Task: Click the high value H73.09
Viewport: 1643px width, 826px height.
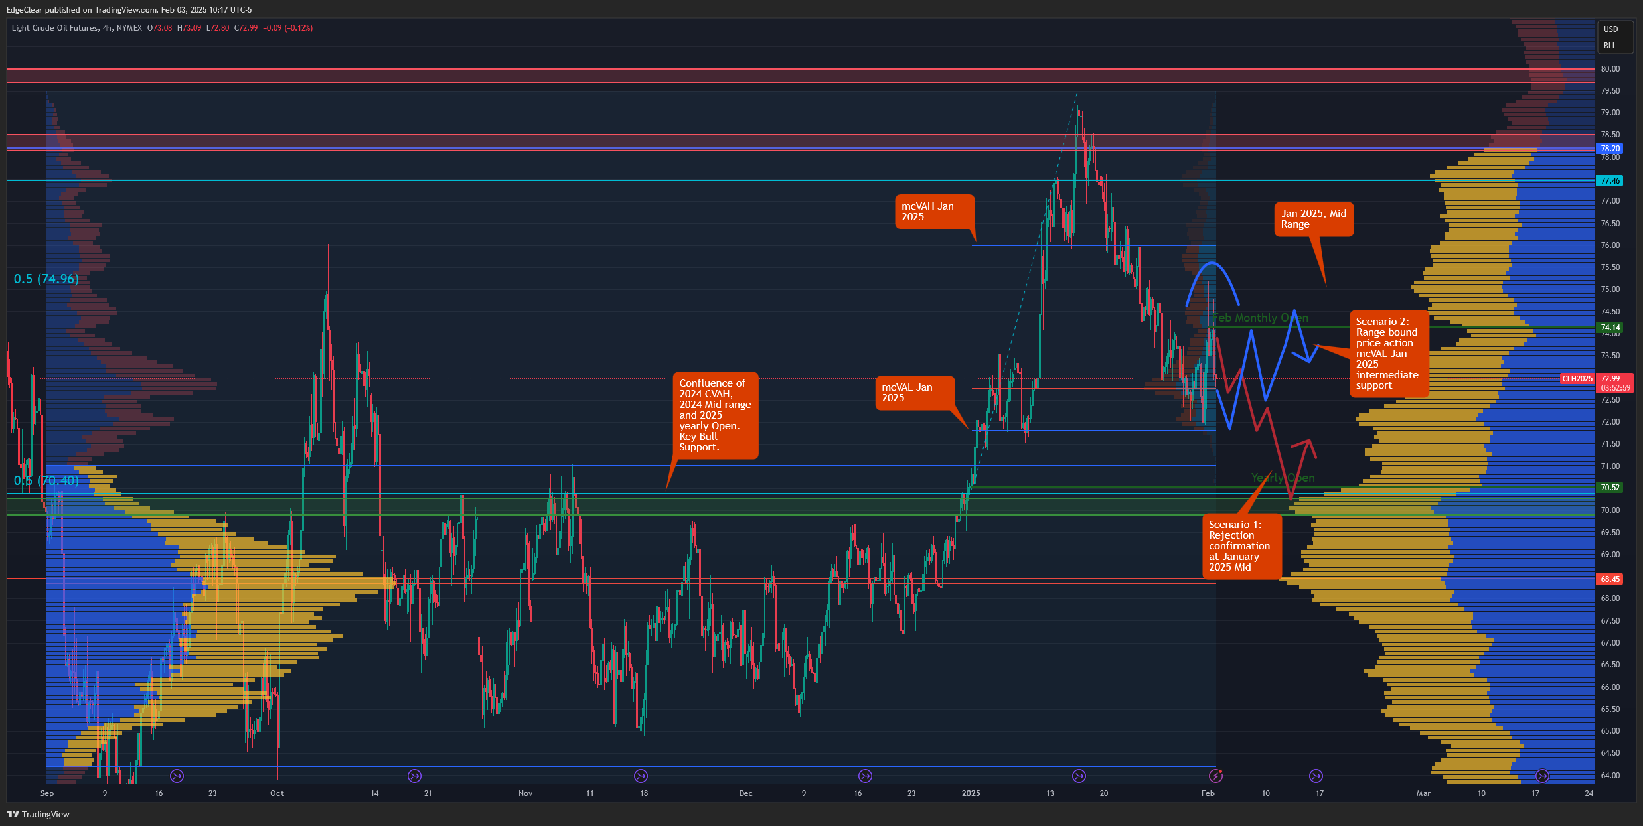Action: 189,28
